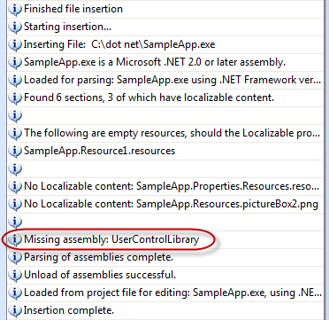Click info icon beside Finished file insertion
The image size is (329, 320).
(x=15, y=10)
